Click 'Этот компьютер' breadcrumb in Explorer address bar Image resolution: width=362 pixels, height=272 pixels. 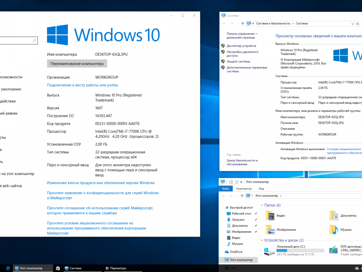click(x=267, y=196)
